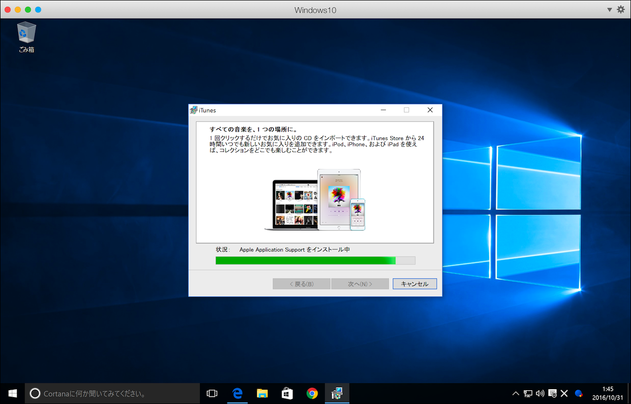Click the blue Coherence mode button
This screenshot has width=631, height=404.
point(38,9)
